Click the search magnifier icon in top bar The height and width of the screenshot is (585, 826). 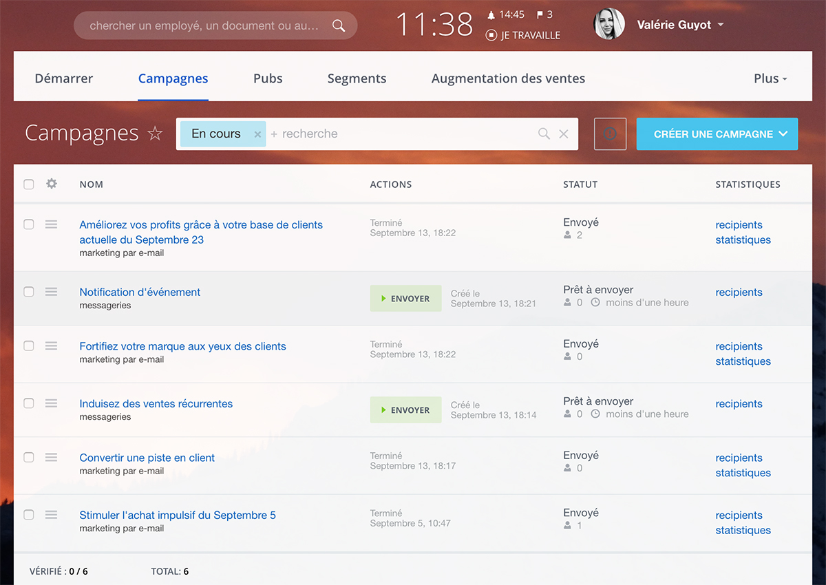(x=338, y=26)
